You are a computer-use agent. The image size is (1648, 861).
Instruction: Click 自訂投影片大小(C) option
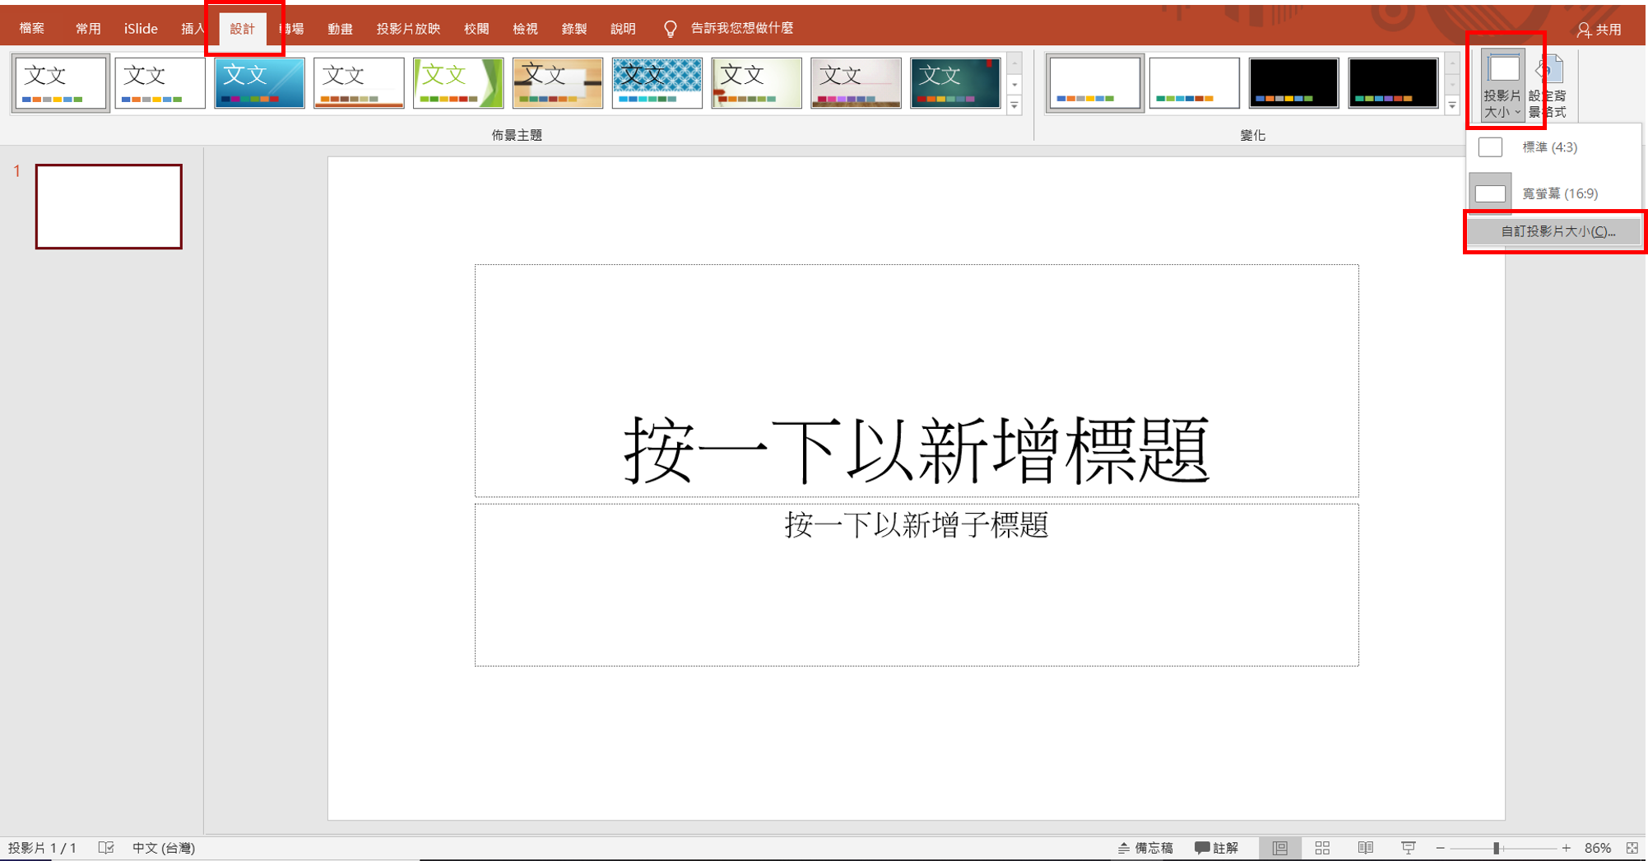coord(1553,231)
